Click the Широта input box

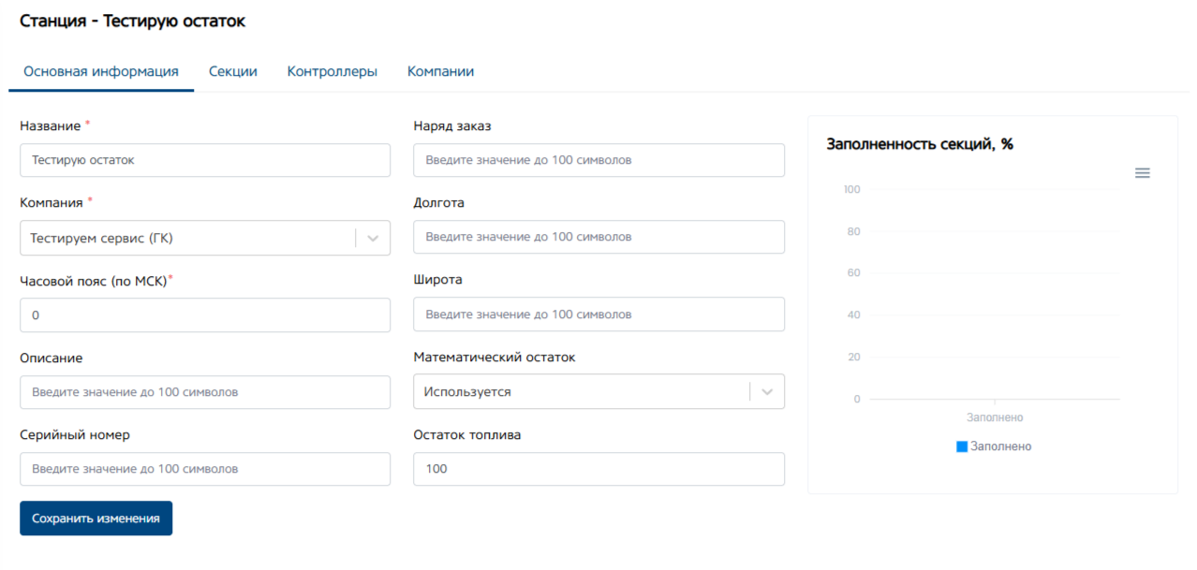(x=598, y=314)
